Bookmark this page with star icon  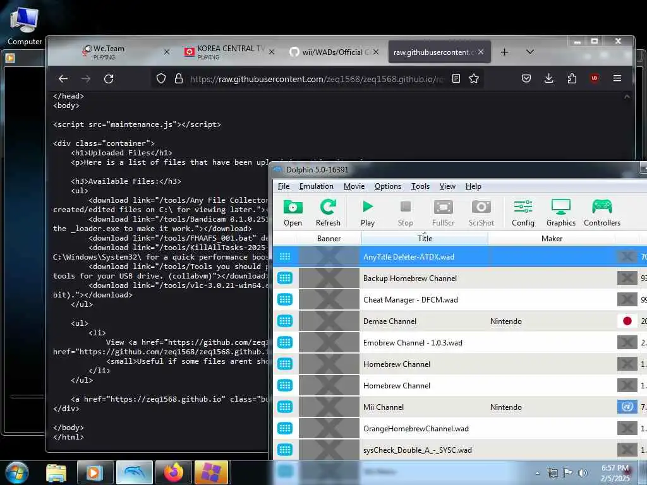pos(474,78)
